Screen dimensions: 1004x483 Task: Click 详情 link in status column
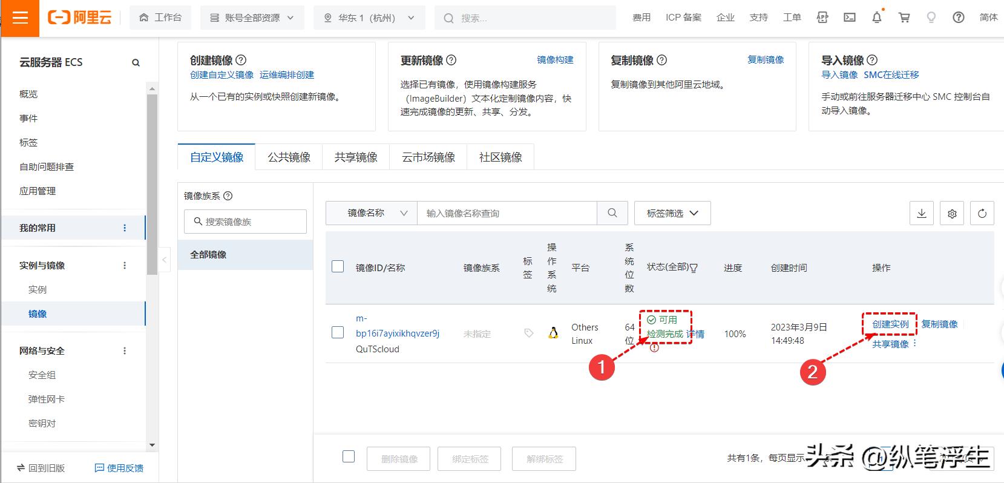(695, 333)
